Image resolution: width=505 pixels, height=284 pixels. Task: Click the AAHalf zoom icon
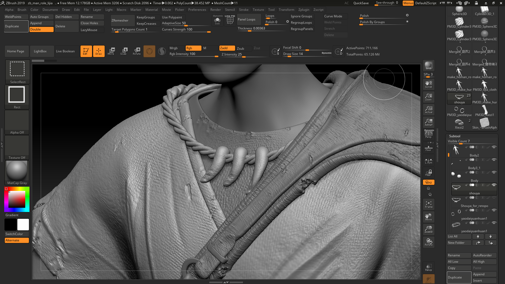click(x=428, y=122)
